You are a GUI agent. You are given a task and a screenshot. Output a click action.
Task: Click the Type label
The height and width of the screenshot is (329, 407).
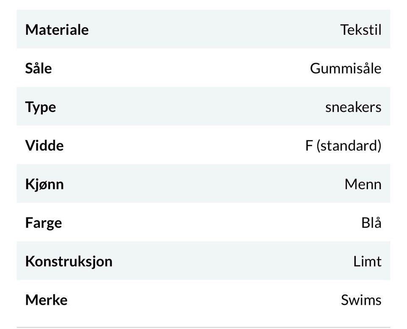point(41,108)
